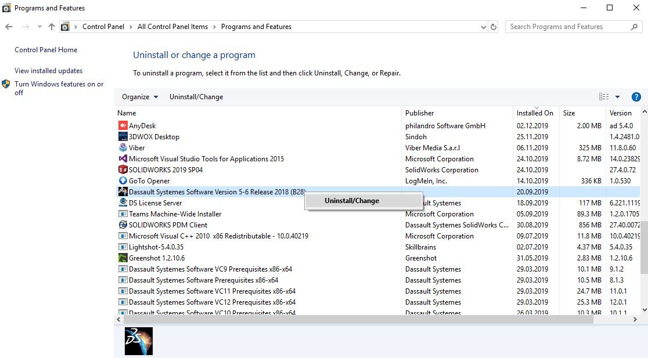The width and height of the screenshot is (648, 358).
Task: Click the SOLIDWORKS 2019 SP04 icon
Action: click(123, 170)
